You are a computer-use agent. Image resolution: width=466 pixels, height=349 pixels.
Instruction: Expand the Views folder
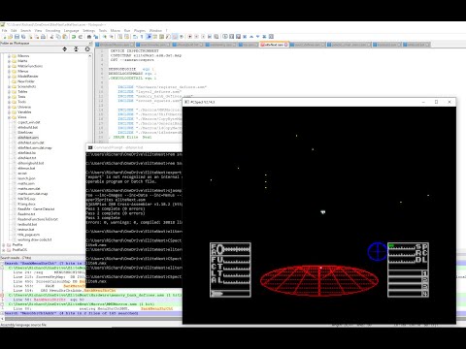pos(9,117)
